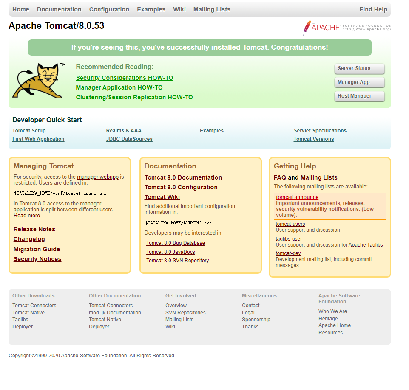Image resolution: width=409 pixels, height=390 pixels.
Task: Open Examples link under Developer Quick Start
Action: (x=212, y=131)
